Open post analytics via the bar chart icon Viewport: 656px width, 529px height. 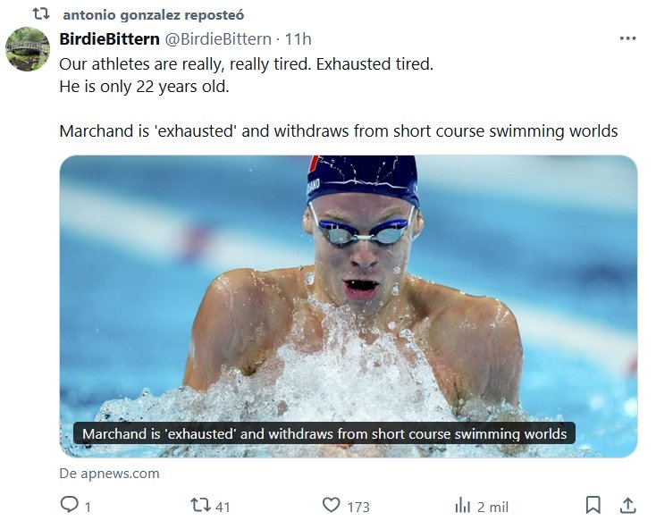click(462, 506)
